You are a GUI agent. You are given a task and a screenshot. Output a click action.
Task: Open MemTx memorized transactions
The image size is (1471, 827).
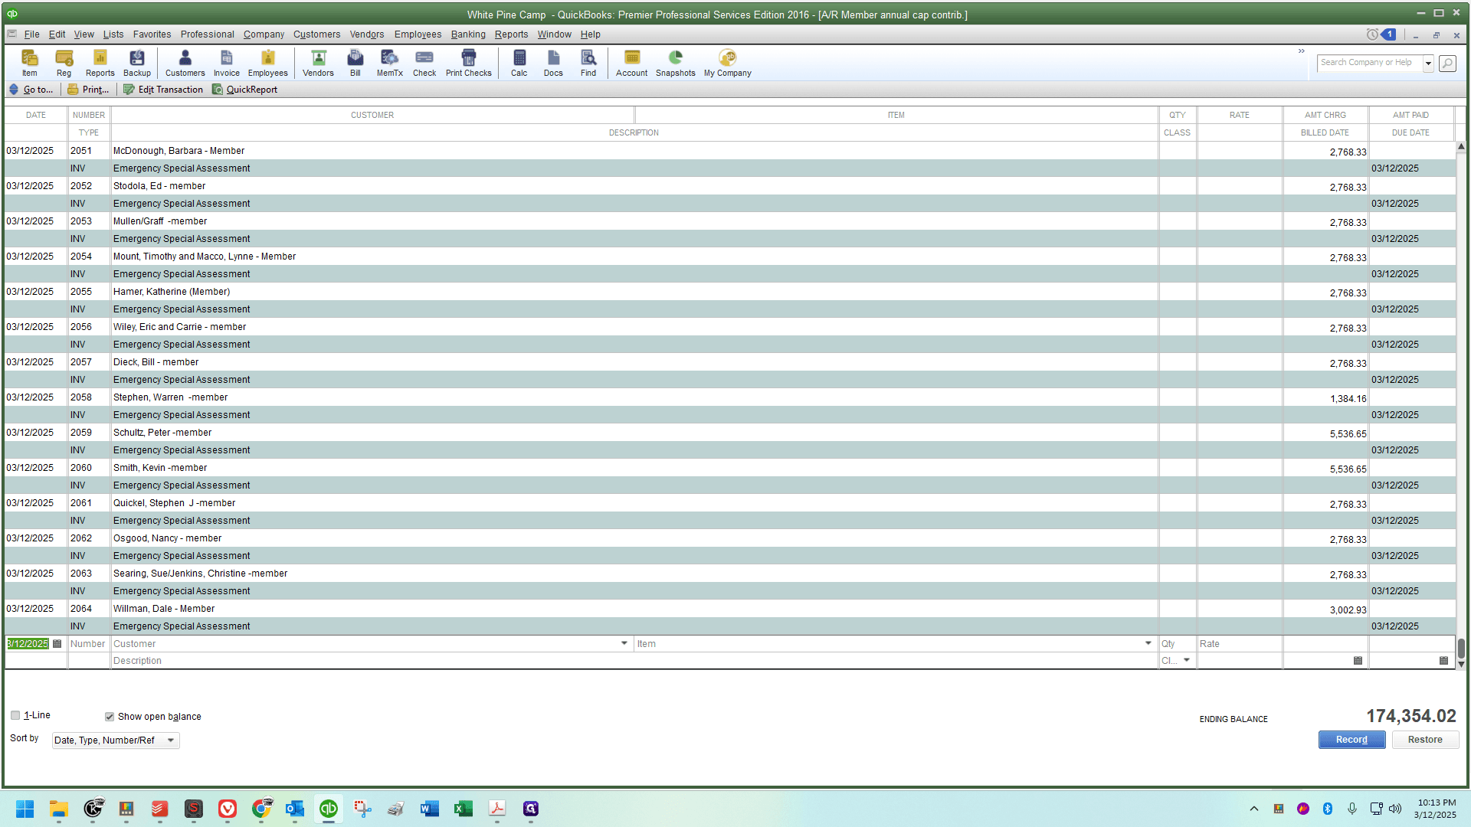pos(390,63)
